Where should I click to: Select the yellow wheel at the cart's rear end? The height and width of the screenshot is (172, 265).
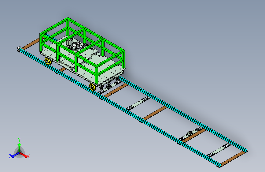(48, 61)
